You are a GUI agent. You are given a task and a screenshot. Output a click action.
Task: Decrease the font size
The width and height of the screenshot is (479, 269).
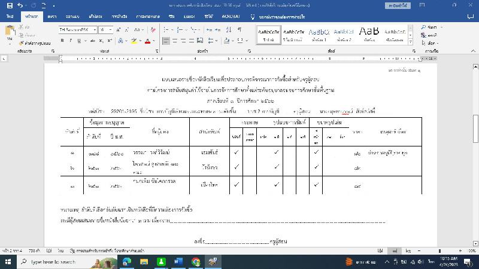pos(127,29)
